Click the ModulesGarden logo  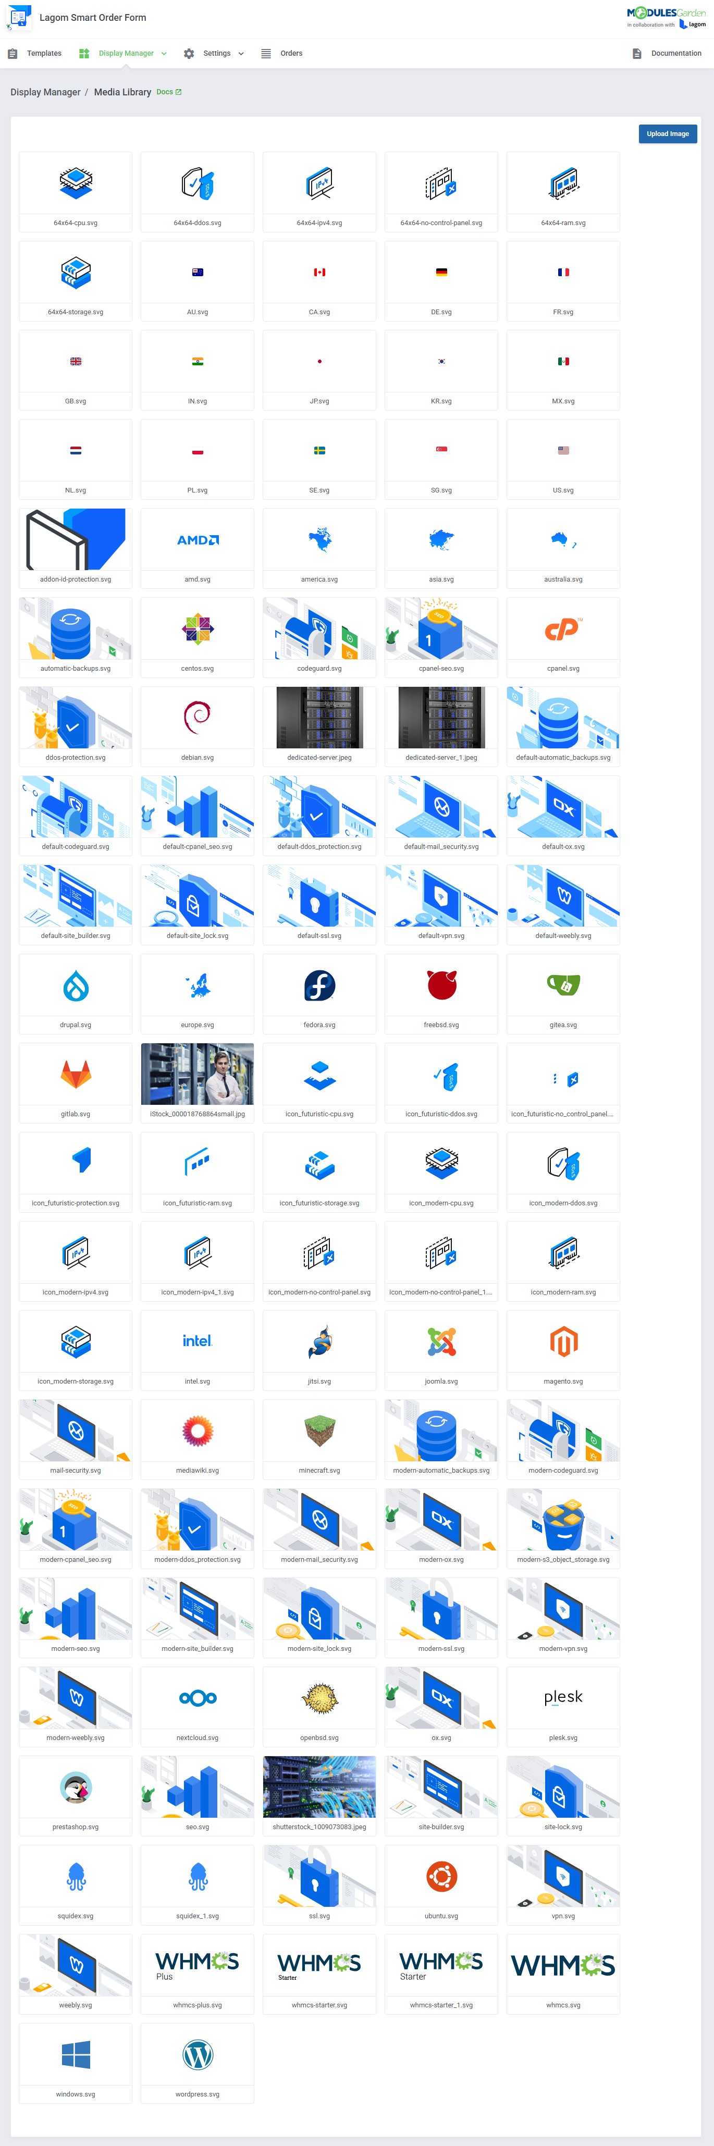[667, 18]
